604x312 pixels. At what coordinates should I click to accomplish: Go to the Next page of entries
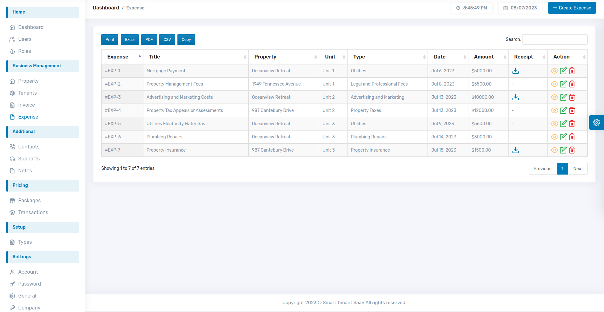(578, 169)
